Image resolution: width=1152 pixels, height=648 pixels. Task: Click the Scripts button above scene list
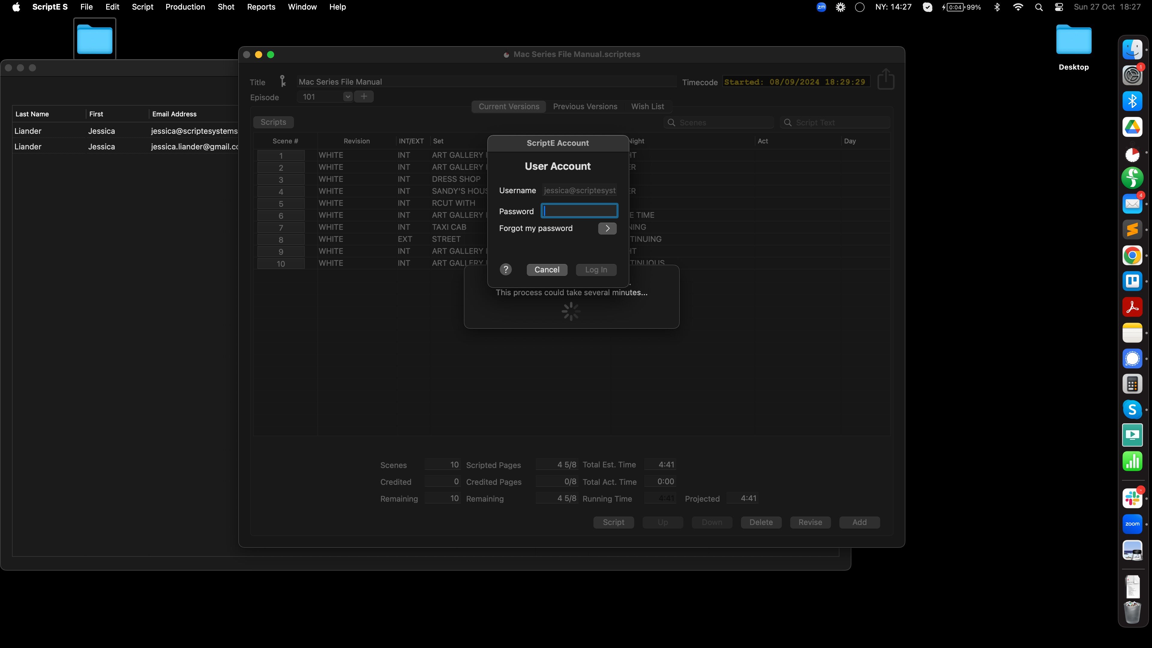273,122
